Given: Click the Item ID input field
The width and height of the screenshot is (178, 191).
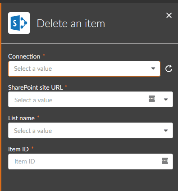Looking at the screenshot, I should pos(91,161).
